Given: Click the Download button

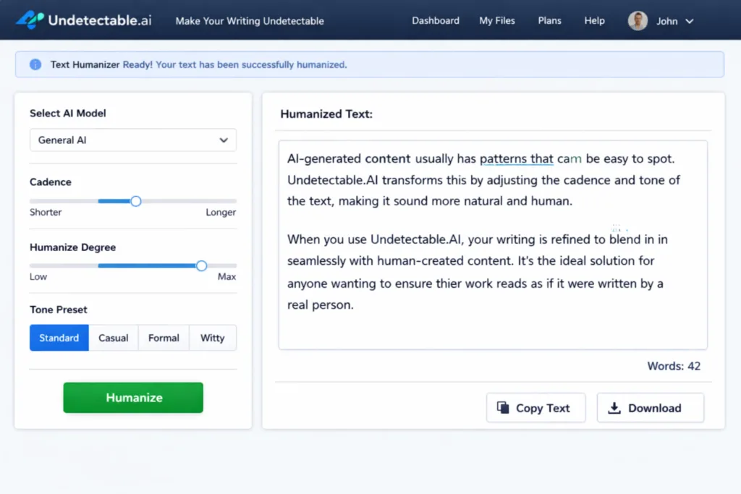Looking at the screenshot, I should pyautogui.click(x=650, y=407).
